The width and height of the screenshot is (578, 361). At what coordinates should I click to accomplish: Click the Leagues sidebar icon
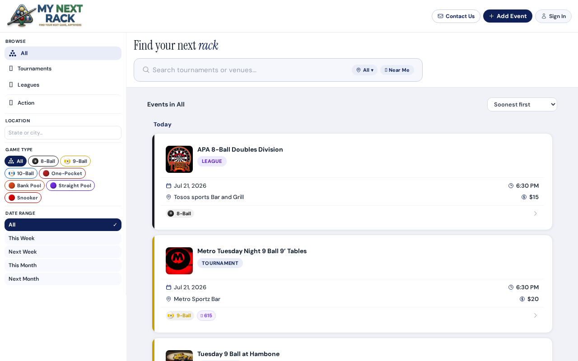tap(11, 85)
